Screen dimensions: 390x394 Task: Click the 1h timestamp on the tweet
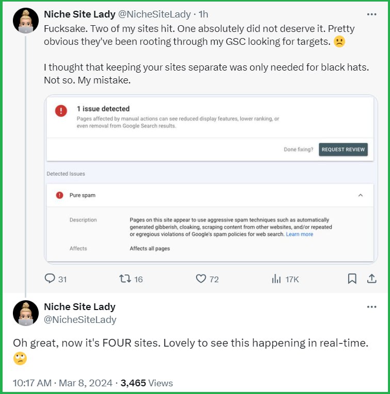point(203,14)
